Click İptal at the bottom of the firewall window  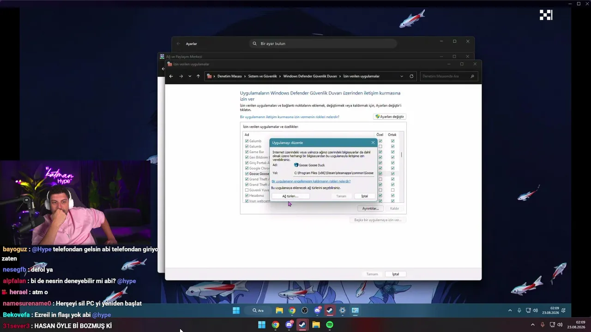coord(396,274)
